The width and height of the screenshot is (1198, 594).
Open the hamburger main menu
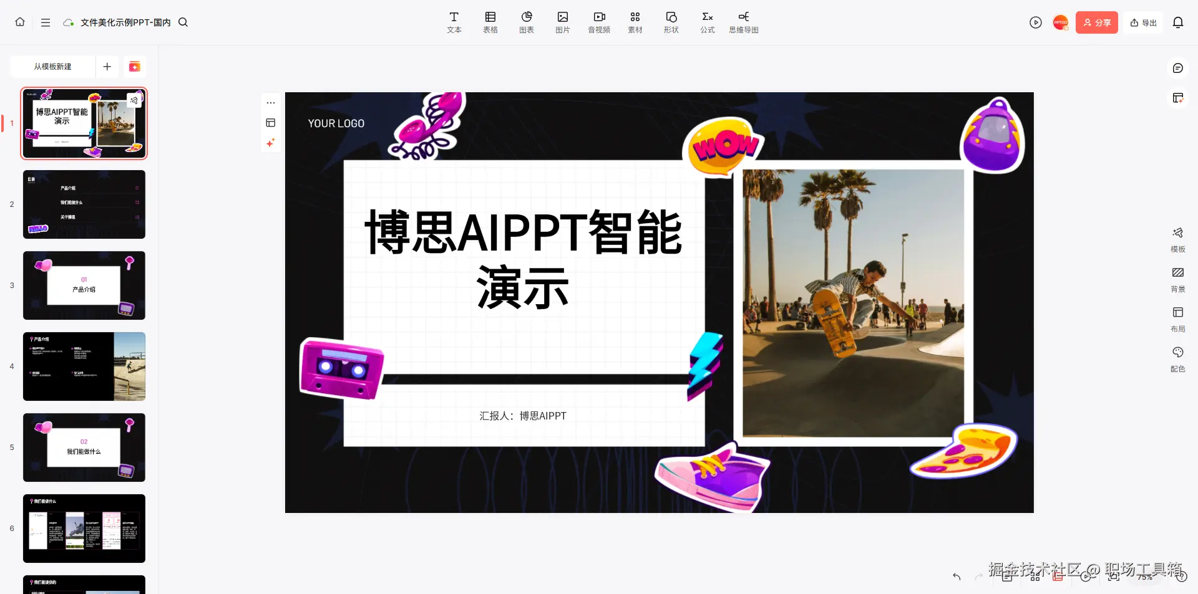pyautogui.click(x=46, y=22)
